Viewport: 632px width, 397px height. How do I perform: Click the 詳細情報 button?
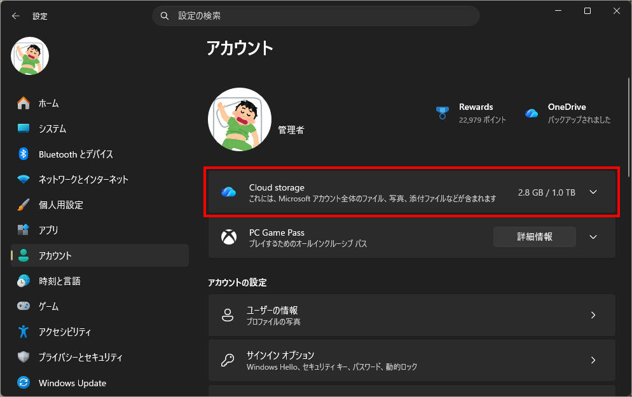tap(534, 237)
